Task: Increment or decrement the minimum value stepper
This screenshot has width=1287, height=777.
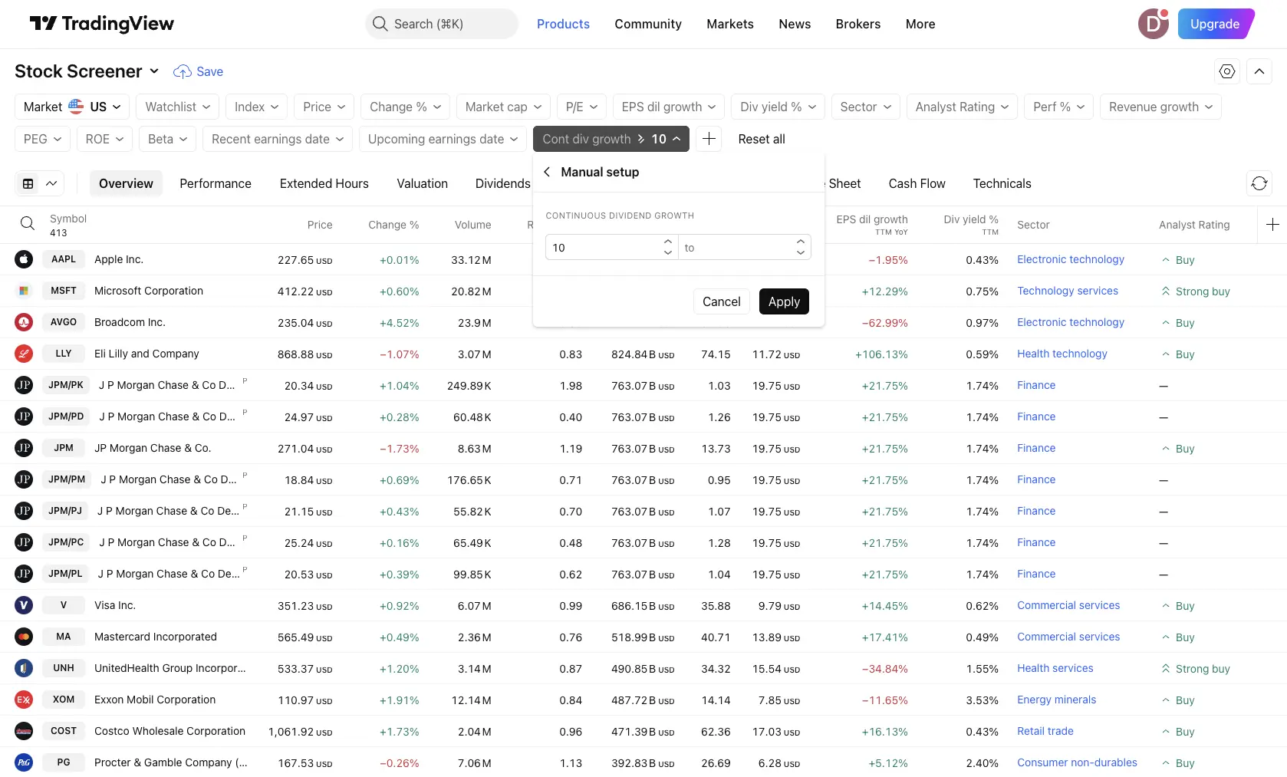Action: pos(668,247)
